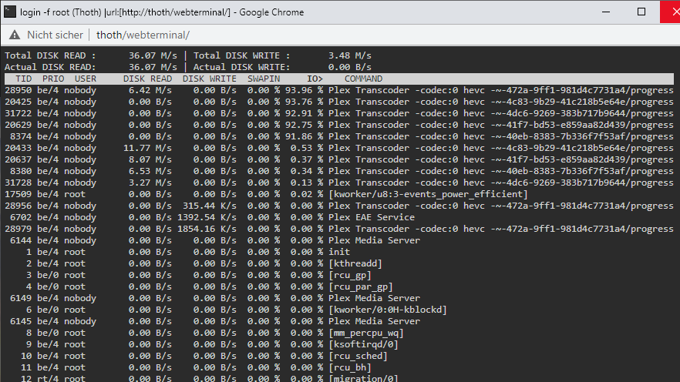Click the Plex EAE Service command
The image size is (680, 382).
[x=372, y=217]
